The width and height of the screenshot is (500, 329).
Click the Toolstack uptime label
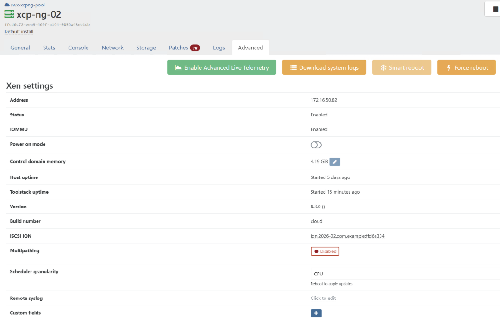pos(29,192)
